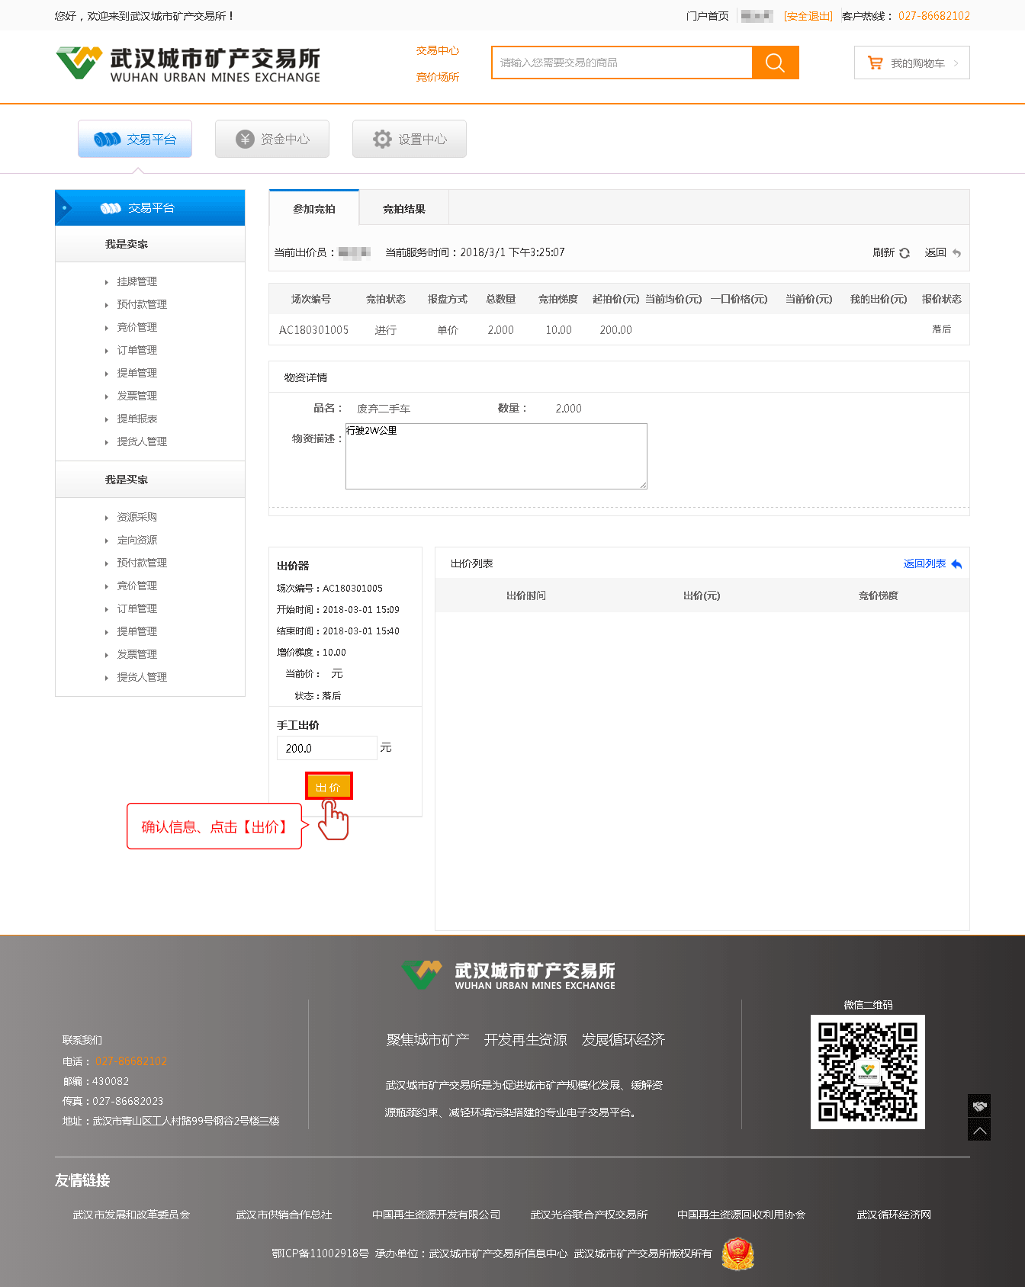Viewport: 1025px width, 1287px height.
Task: Expand 挂牌管理 in seller menu
Action: [x=137, y=281]
